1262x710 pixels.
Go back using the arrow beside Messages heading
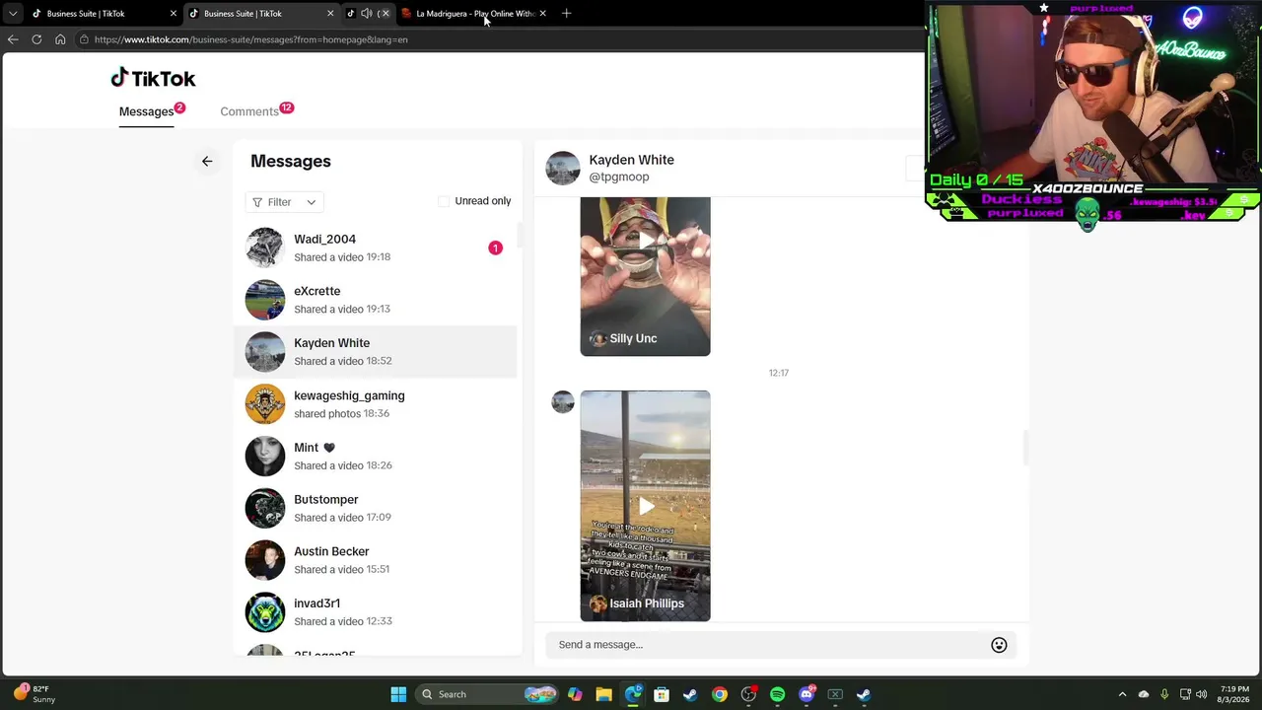coord(207,161)
